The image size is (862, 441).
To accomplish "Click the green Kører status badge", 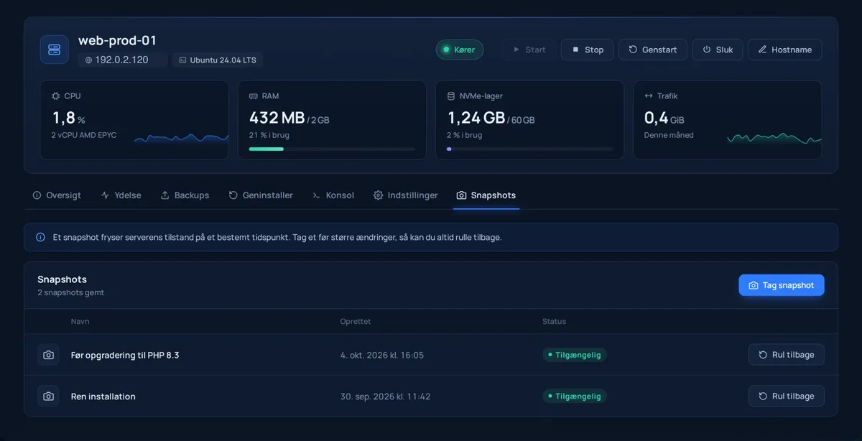I will tap(460, 50).
